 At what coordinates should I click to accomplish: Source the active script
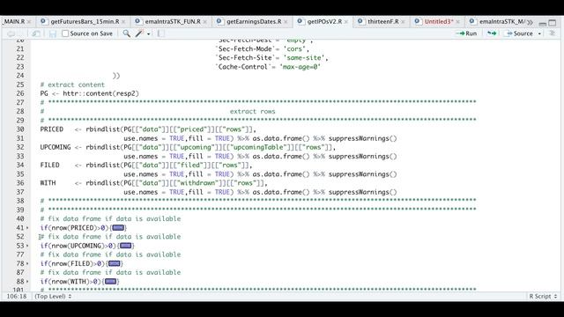pyautogui.click(x=520, y=33)
